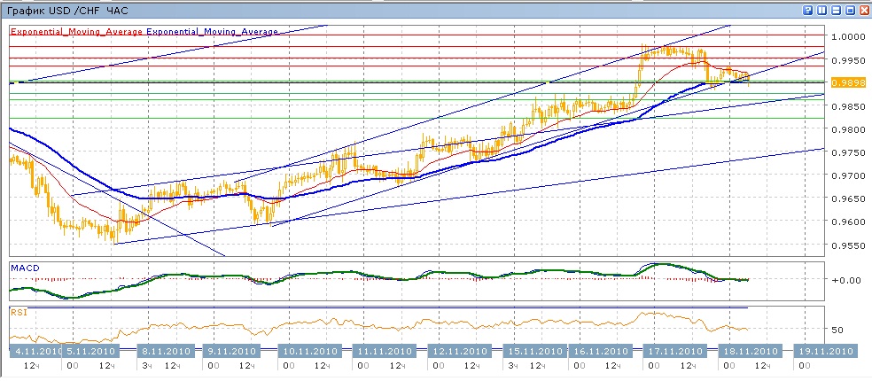Jump to the 8.11.2010 date marker

pos(167,351)
